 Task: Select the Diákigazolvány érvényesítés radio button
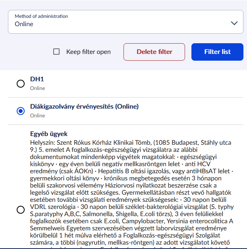[20, 111]
